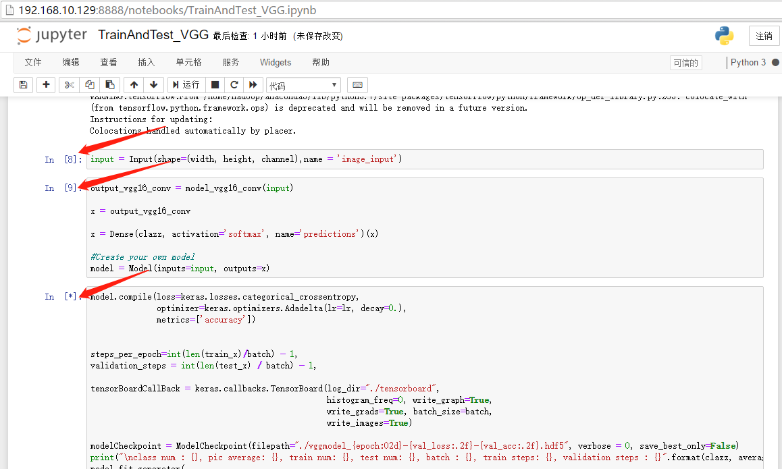
Task: Click the Python logo icon
Action: (724, 35)
